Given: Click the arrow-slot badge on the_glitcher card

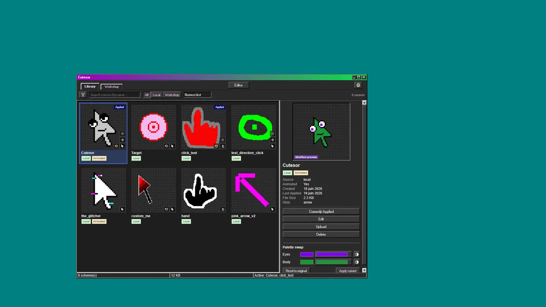Looking at the screenshot, I should point(122,209).
